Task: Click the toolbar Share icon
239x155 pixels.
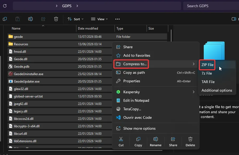Action: pyautogui.click(x=43, y=19)
